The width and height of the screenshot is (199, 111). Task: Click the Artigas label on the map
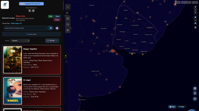coord(126,10)
